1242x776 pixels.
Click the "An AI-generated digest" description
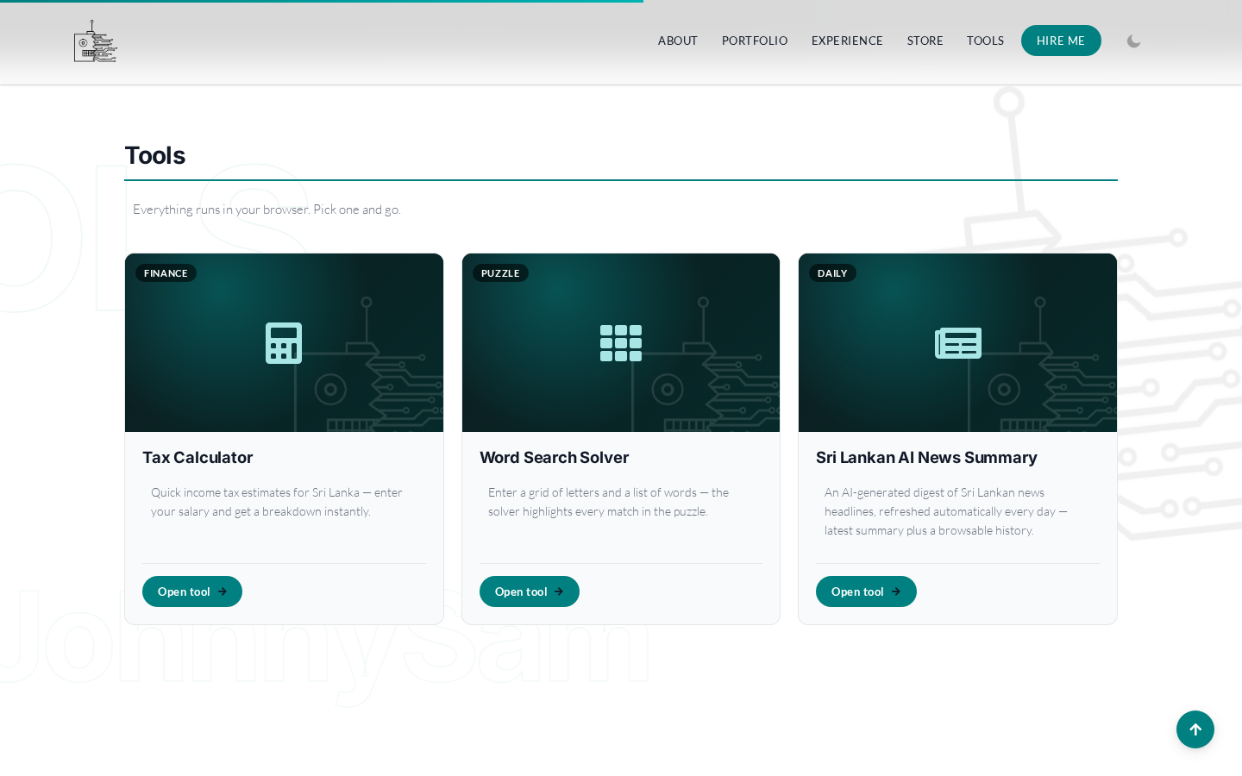click(946, 511)
